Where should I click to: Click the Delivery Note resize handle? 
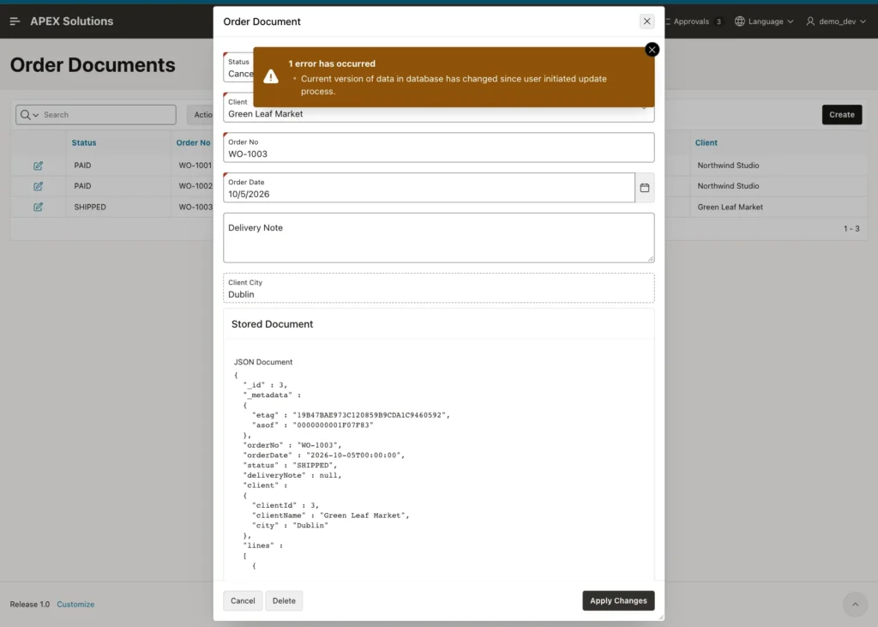point(650,258)
